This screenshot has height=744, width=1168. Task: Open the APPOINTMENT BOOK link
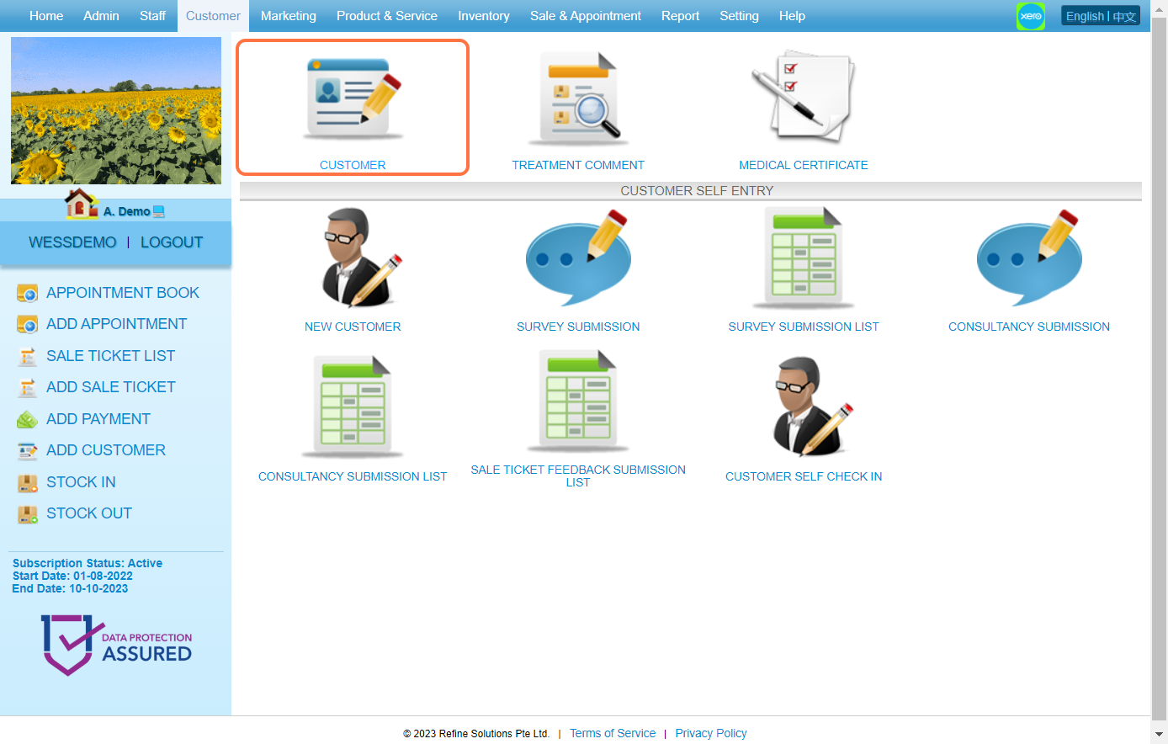point(123,293)
